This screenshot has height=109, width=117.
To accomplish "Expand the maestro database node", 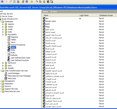I will pyautogui.click(x=3, y=24).
